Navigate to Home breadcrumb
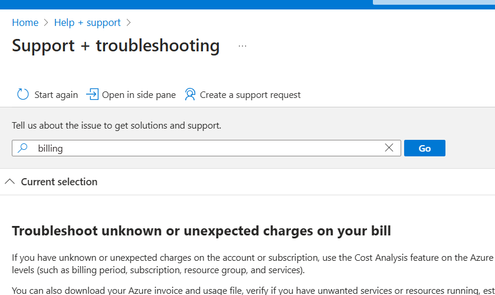The height and width of the screenshot is (295, 495). click(x=25, y=23)
